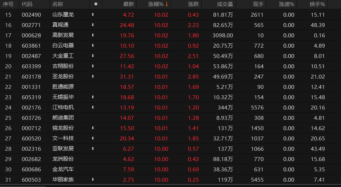
Task: Click the marker icon in the 真视通 row
Action: (x=93, y=25)
